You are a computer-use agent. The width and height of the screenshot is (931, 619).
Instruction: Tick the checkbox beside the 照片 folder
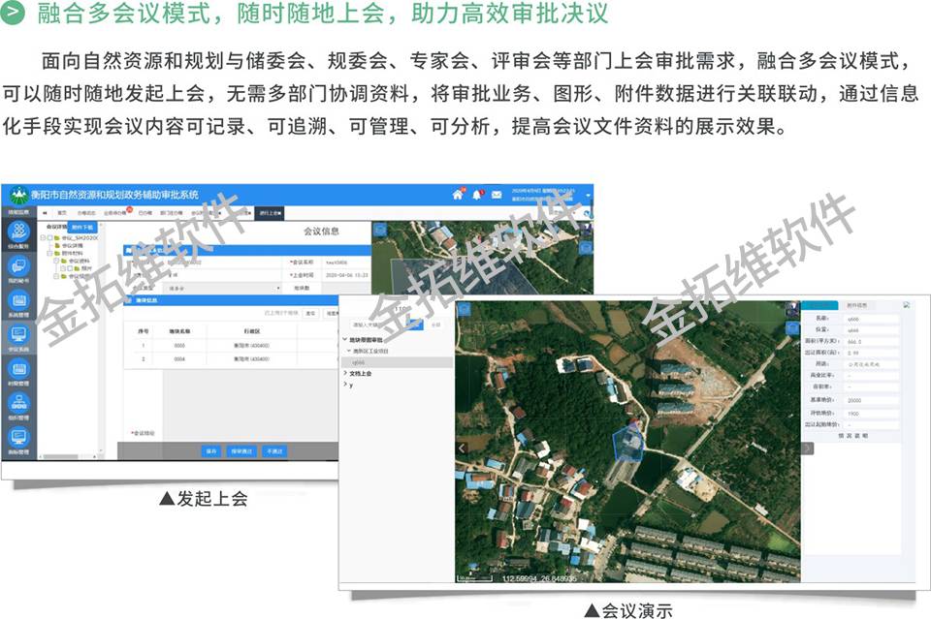click(x=70, y=268)
